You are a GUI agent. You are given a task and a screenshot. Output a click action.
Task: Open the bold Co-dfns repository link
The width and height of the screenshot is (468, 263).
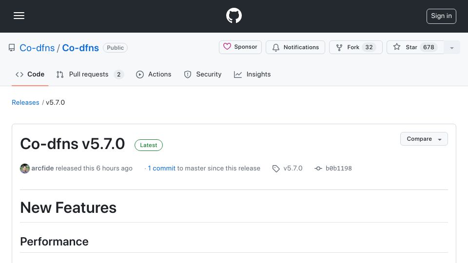pyautogui.click(x=80, y=48)
